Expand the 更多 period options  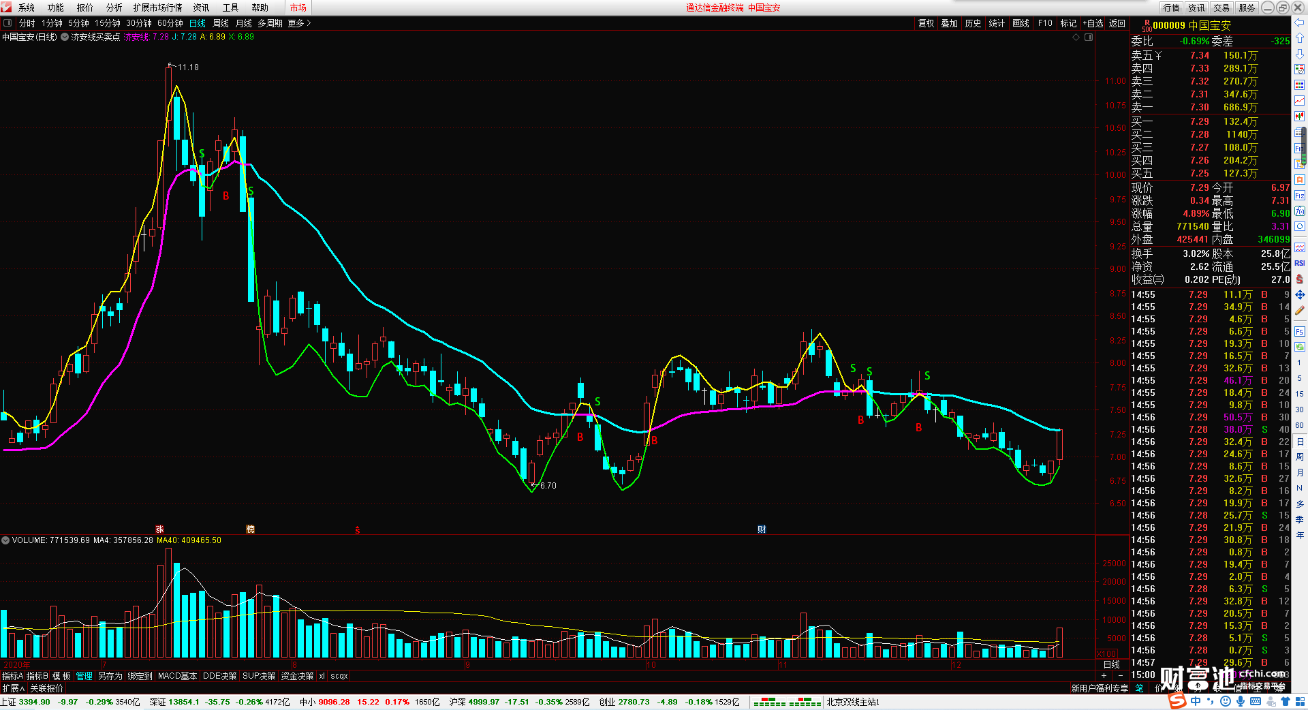pyautogui.click(x=299, y=23)
